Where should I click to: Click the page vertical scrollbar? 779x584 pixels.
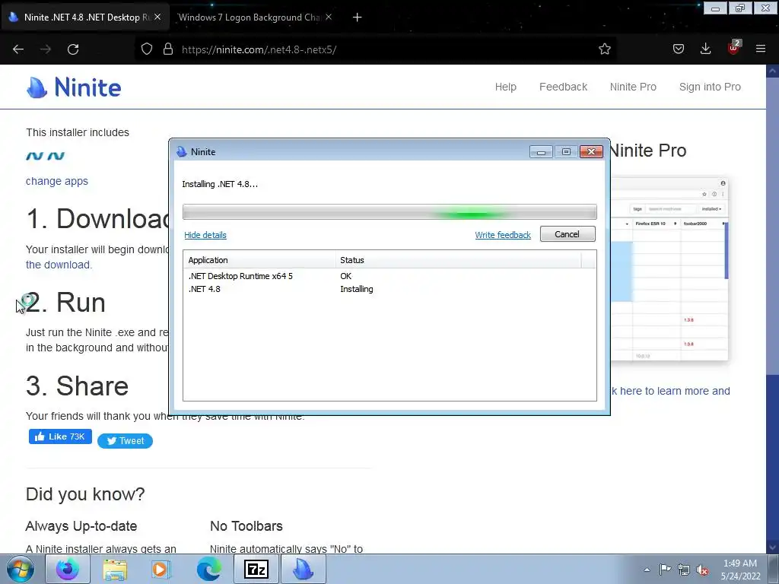pyautogui.click(x=773, y=308)
